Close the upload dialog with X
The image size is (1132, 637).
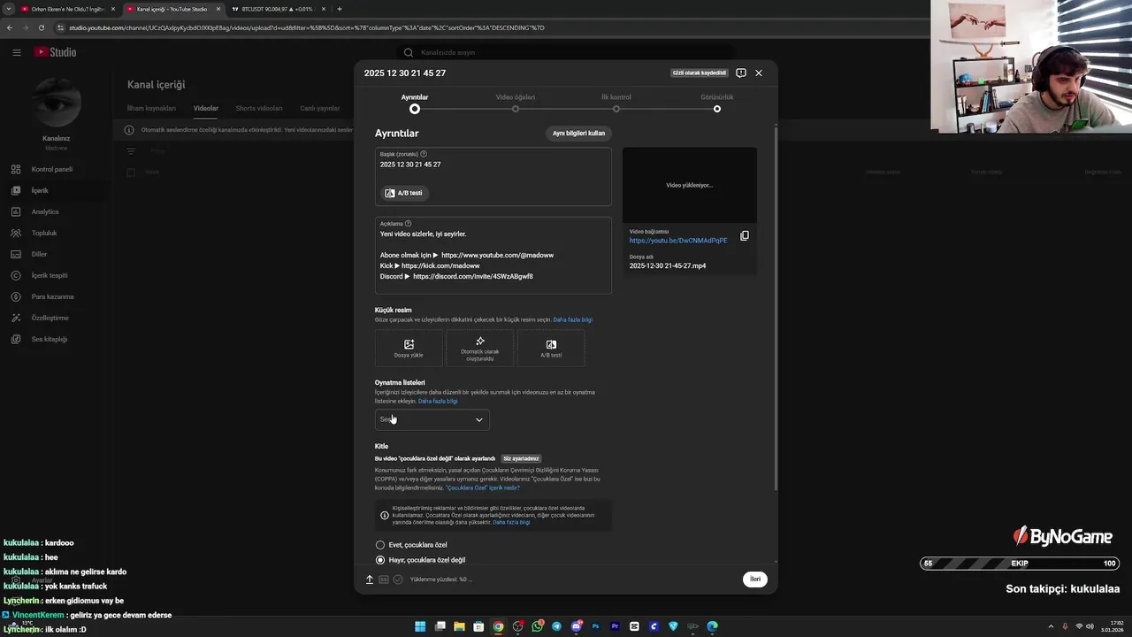[758, 73]
